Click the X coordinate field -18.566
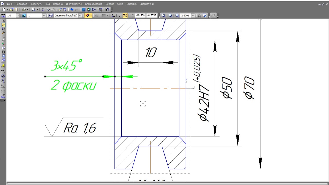Image resolution: width=329 pixels, height=185 pixels. tap(140, 15)
